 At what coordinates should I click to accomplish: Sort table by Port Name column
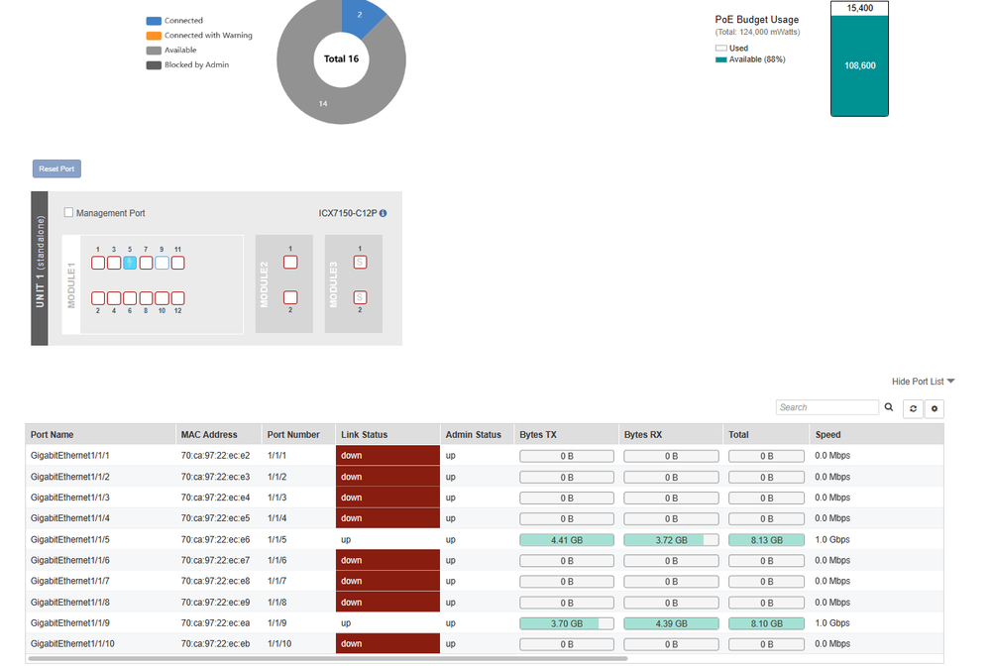[x=53, y=435]
